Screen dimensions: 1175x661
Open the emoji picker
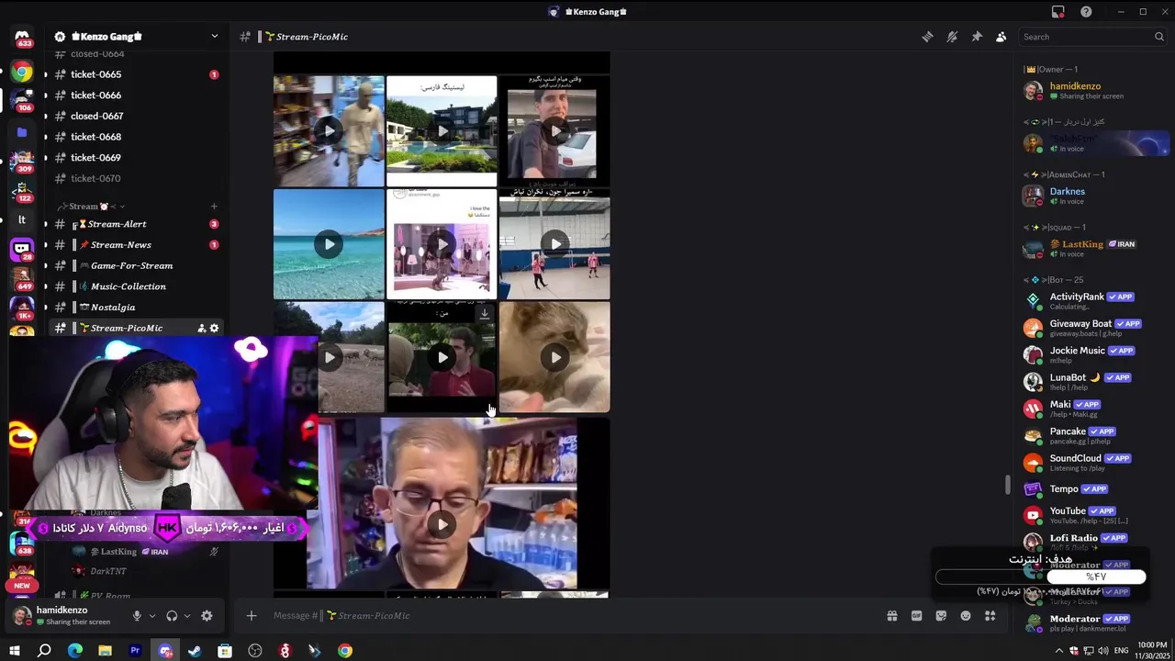click(966, 616)
